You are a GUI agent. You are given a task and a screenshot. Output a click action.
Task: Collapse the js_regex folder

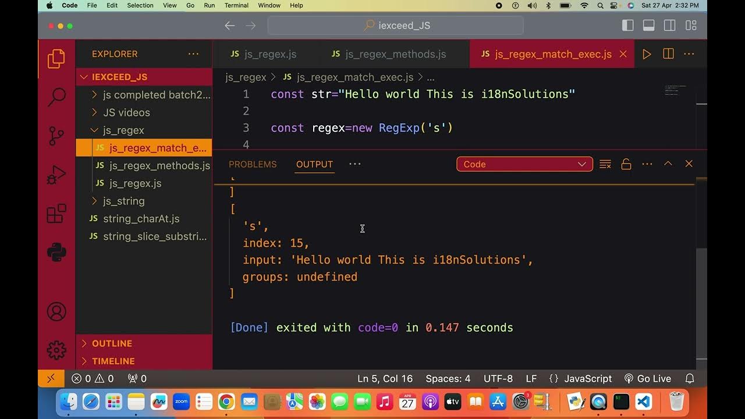point(144,130)
